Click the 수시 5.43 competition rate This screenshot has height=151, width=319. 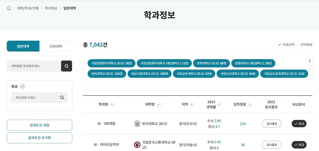pos(214,142)
